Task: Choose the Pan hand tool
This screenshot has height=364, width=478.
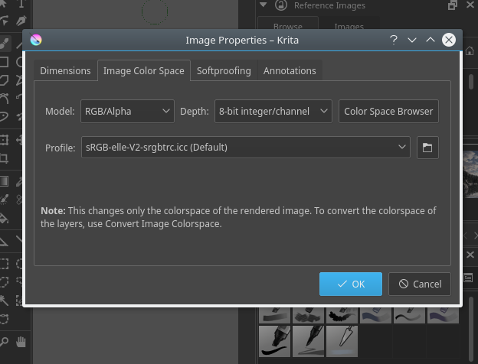Action: click(x=21, y=342)
